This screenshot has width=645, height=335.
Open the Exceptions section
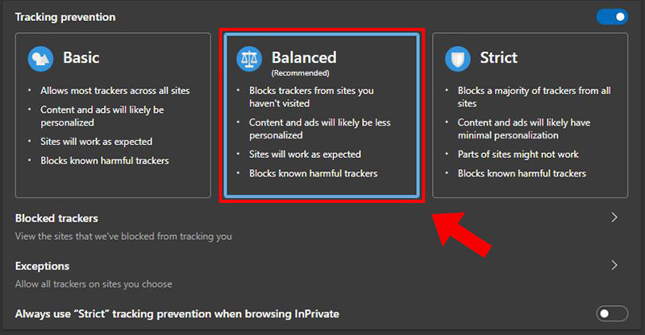pyautogui.click(x=317, y=275)
